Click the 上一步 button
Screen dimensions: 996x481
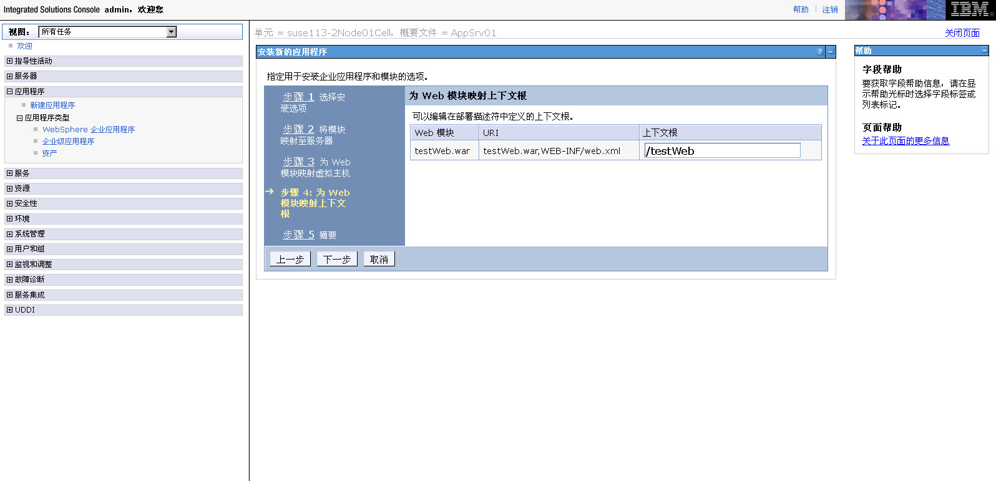click(x=290, y=259)
